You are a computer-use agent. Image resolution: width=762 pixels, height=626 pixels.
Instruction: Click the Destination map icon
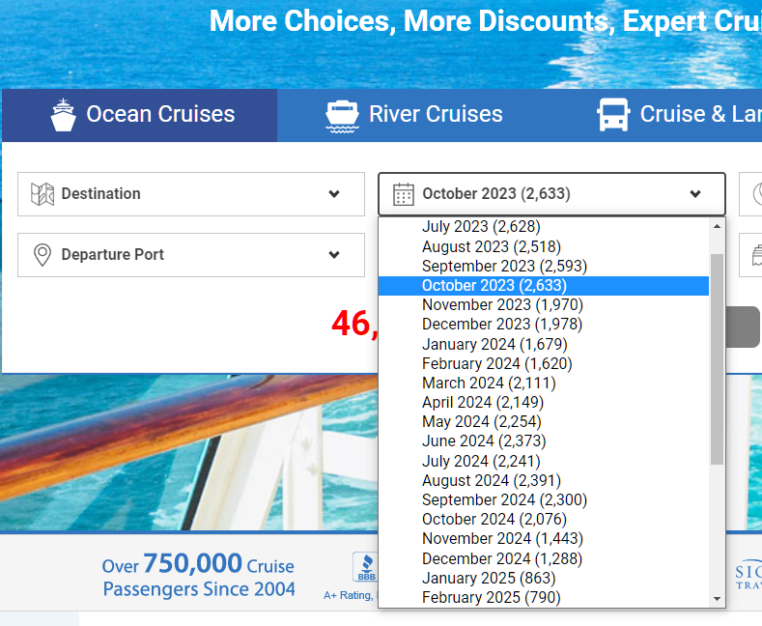(x=42, y=194)
